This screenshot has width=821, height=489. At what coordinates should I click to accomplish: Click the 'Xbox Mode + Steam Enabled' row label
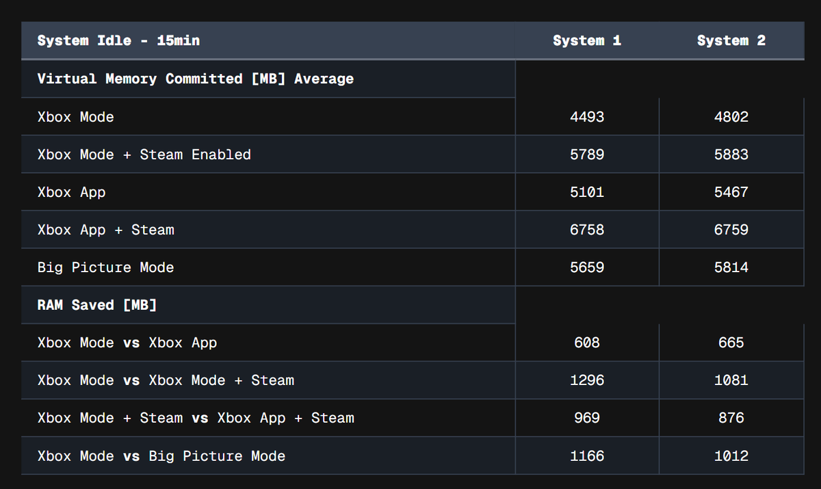pos(144,155)
